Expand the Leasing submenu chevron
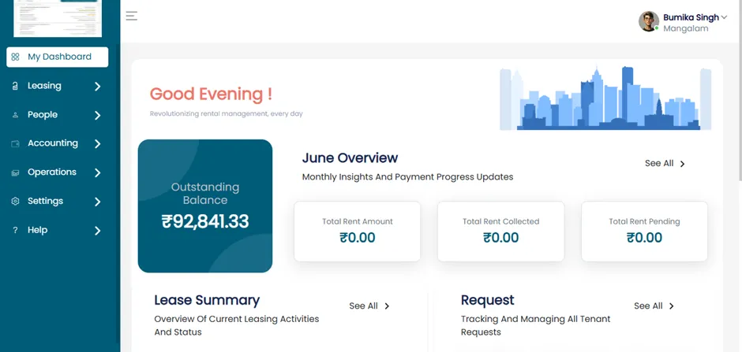 (97, 87)
